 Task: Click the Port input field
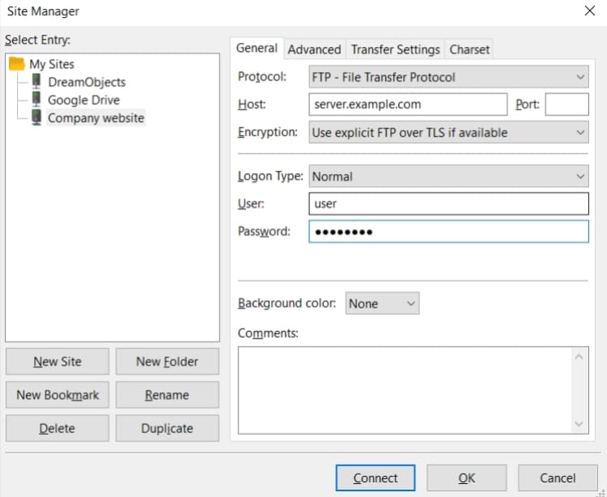567,104
